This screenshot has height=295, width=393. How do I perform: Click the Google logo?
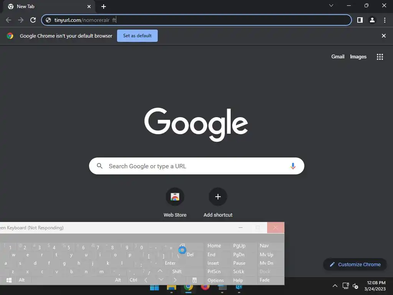(x=196, y=124)
